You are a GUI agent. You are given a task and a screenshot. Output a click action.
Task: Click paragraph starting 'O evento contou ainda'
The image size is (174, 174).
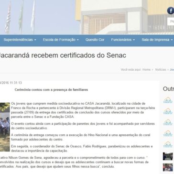click(83, 126)
